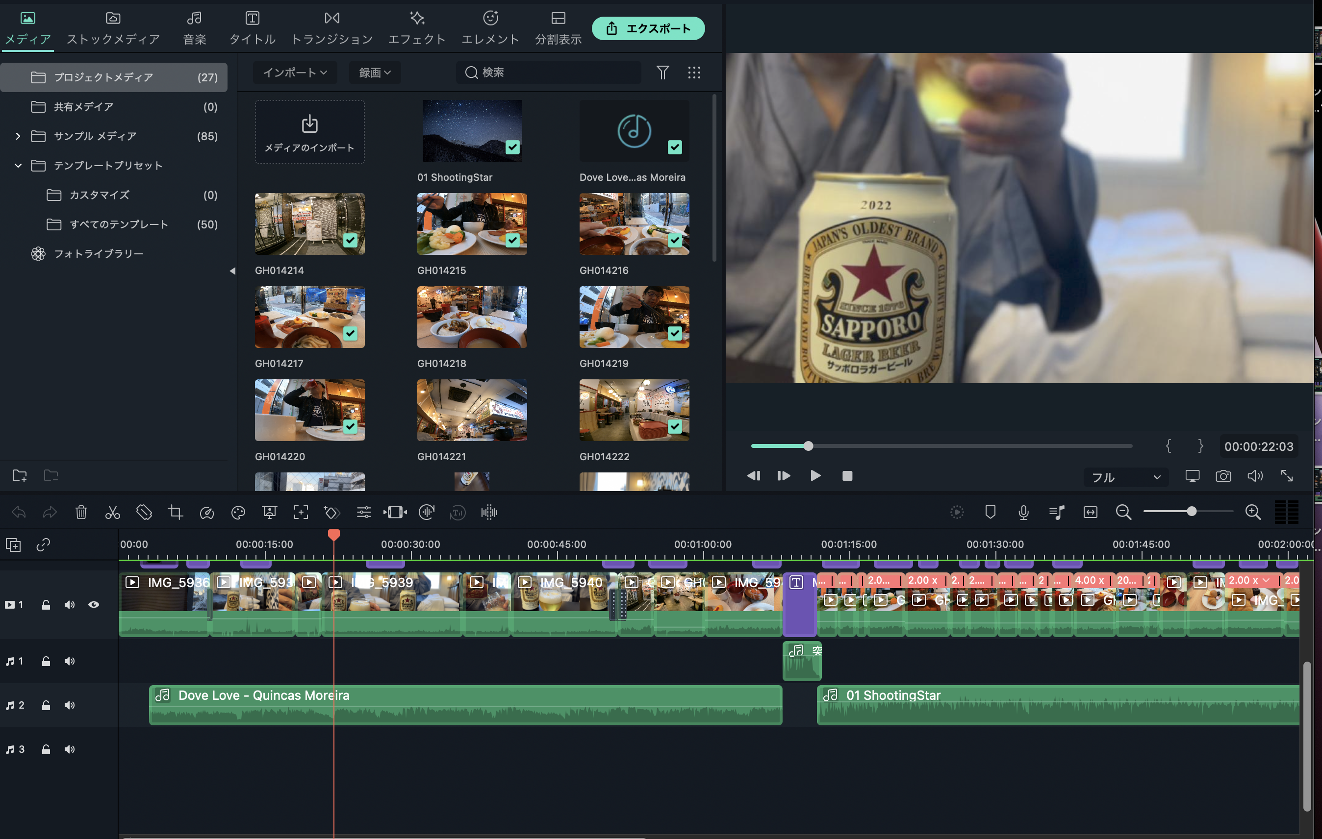Image resolution: width=1322 pixels, height=839 pixels.
Task: Stop the preview playback
Action: click(847, 476)
